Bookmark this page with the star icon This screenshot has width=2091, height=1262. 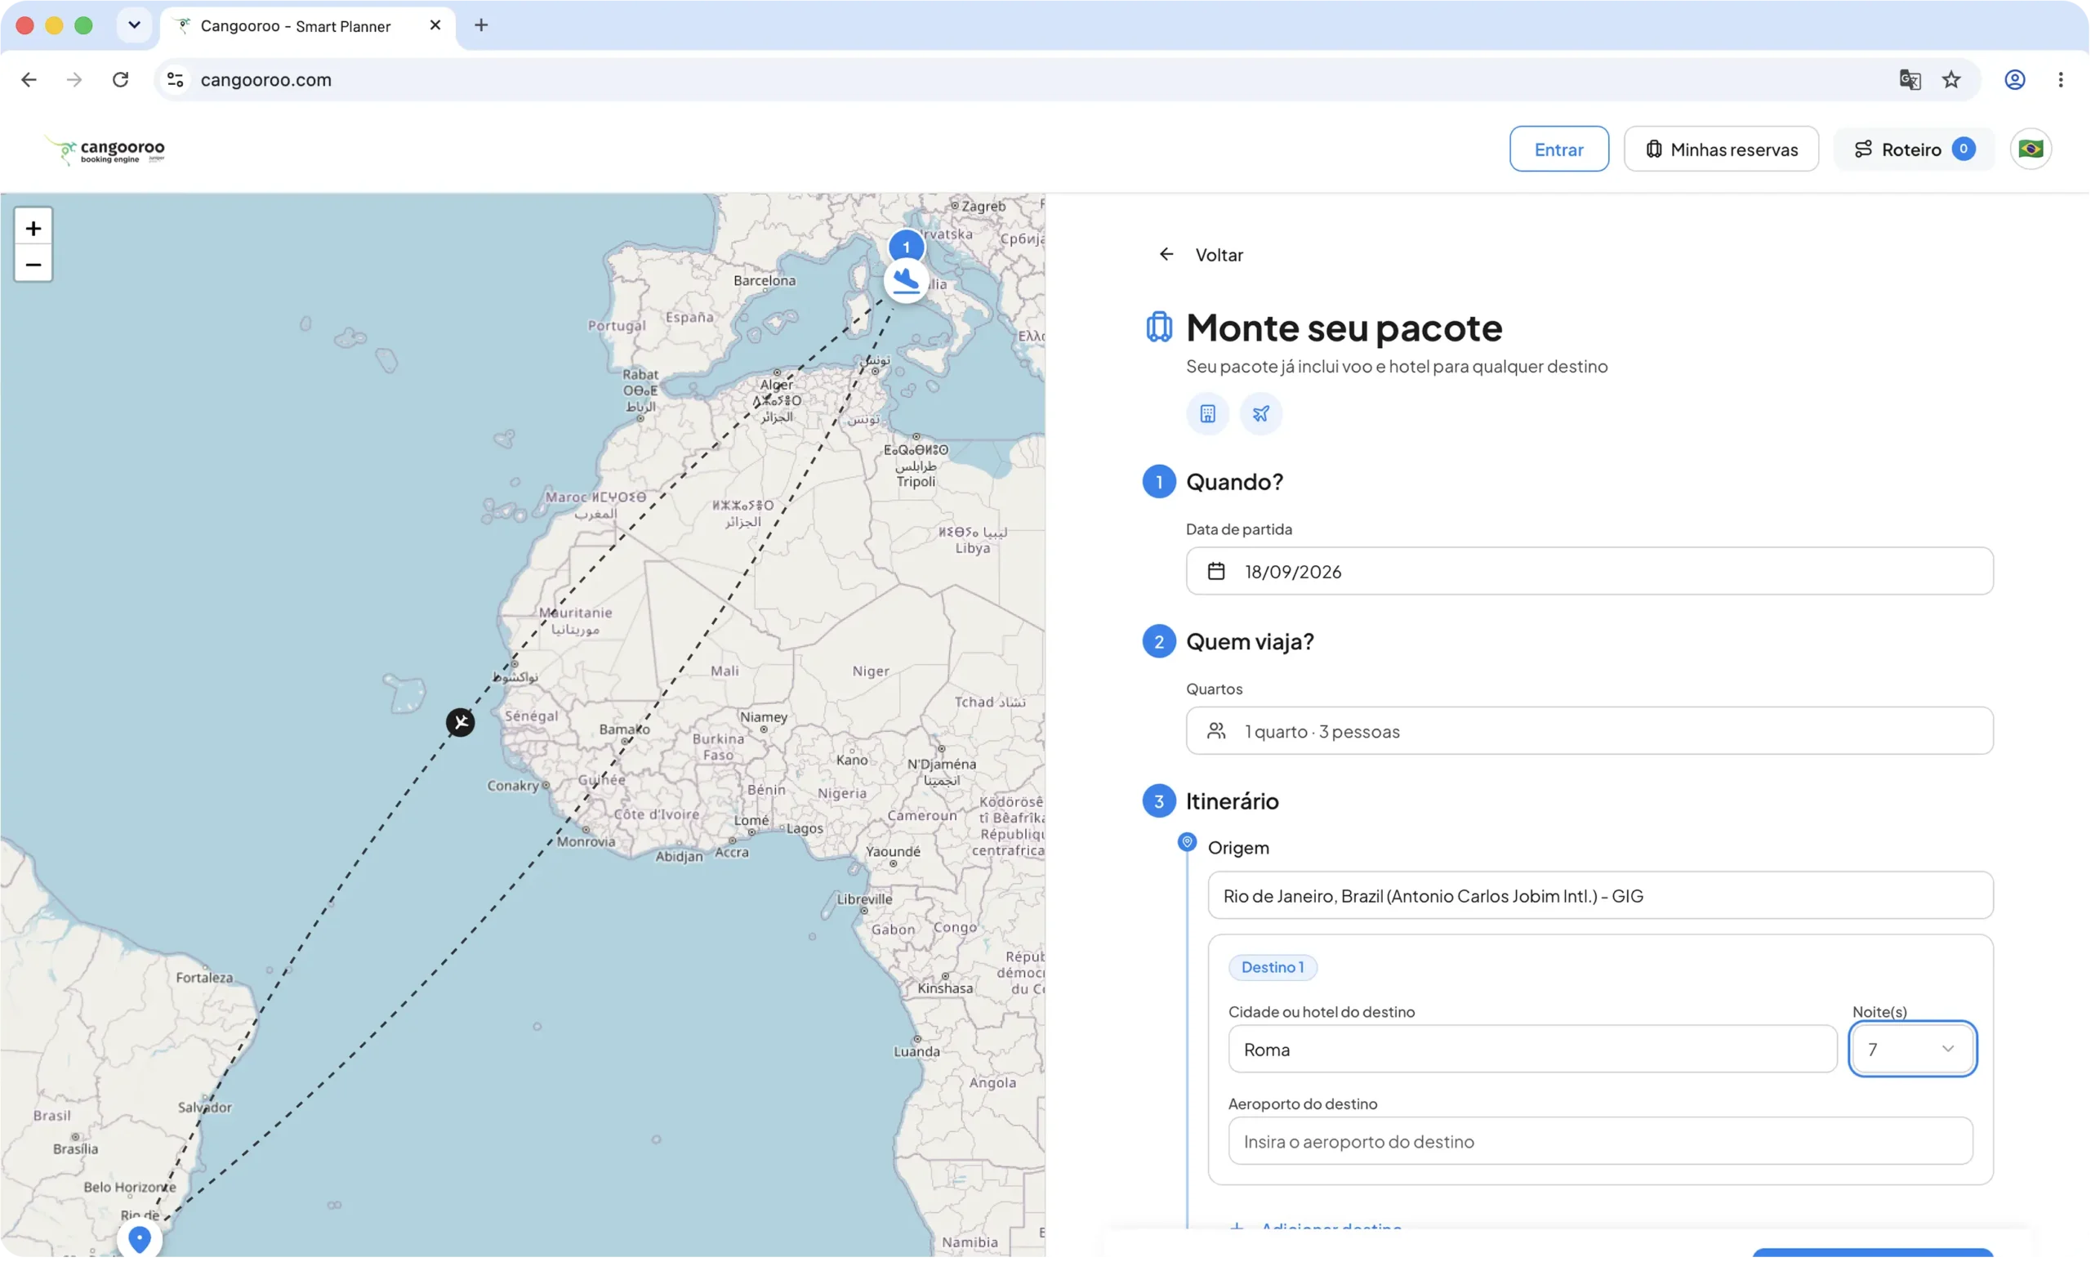[1952, 80]
